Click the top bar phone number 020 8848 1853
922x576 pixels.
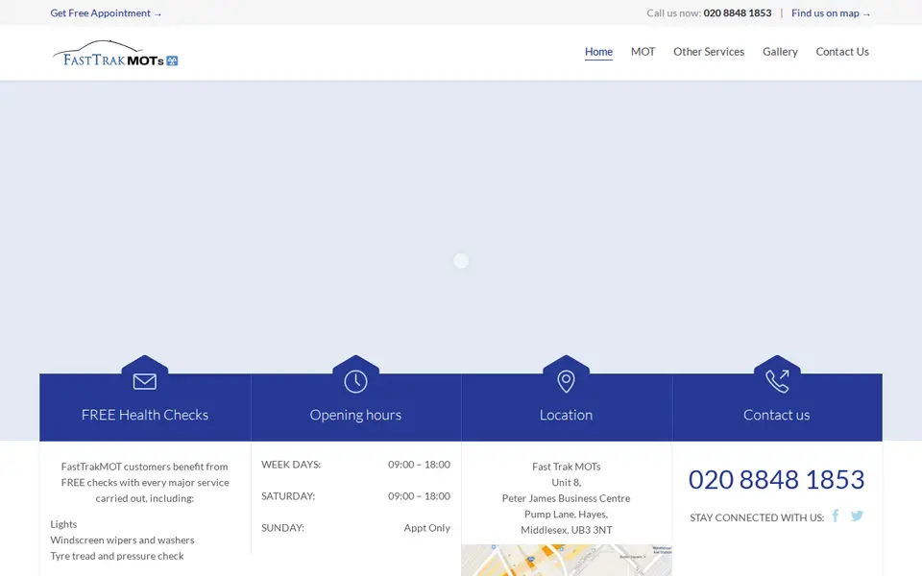(x=738, y=12)
